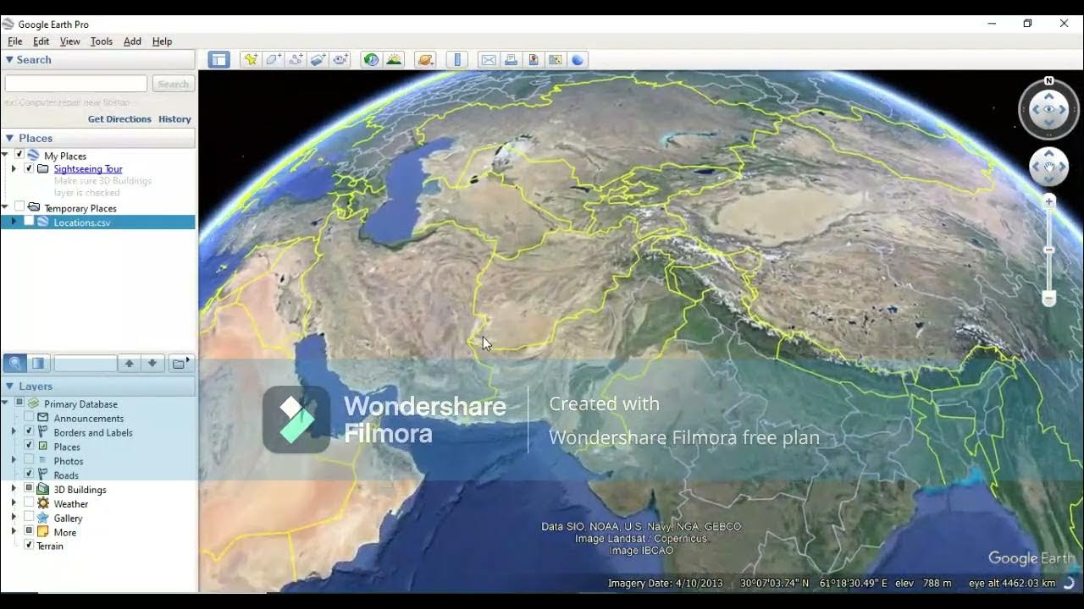1084x609 pixels.
Task: View in Google Maps icon
Action: tap(556, 59)
